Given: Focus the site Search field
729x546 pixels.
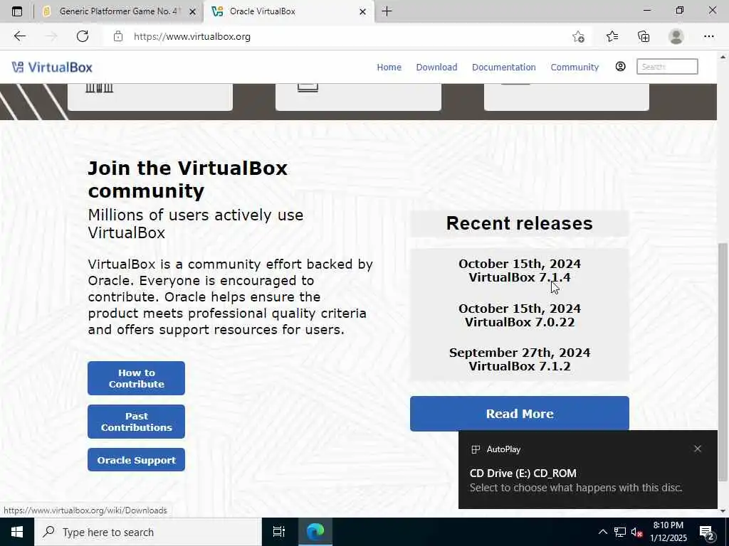Looking at the screenshot, I should (667, 67).
